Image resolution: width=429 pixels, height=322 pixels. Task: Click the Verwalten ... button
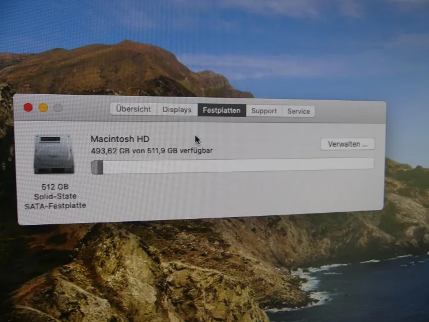347,144
